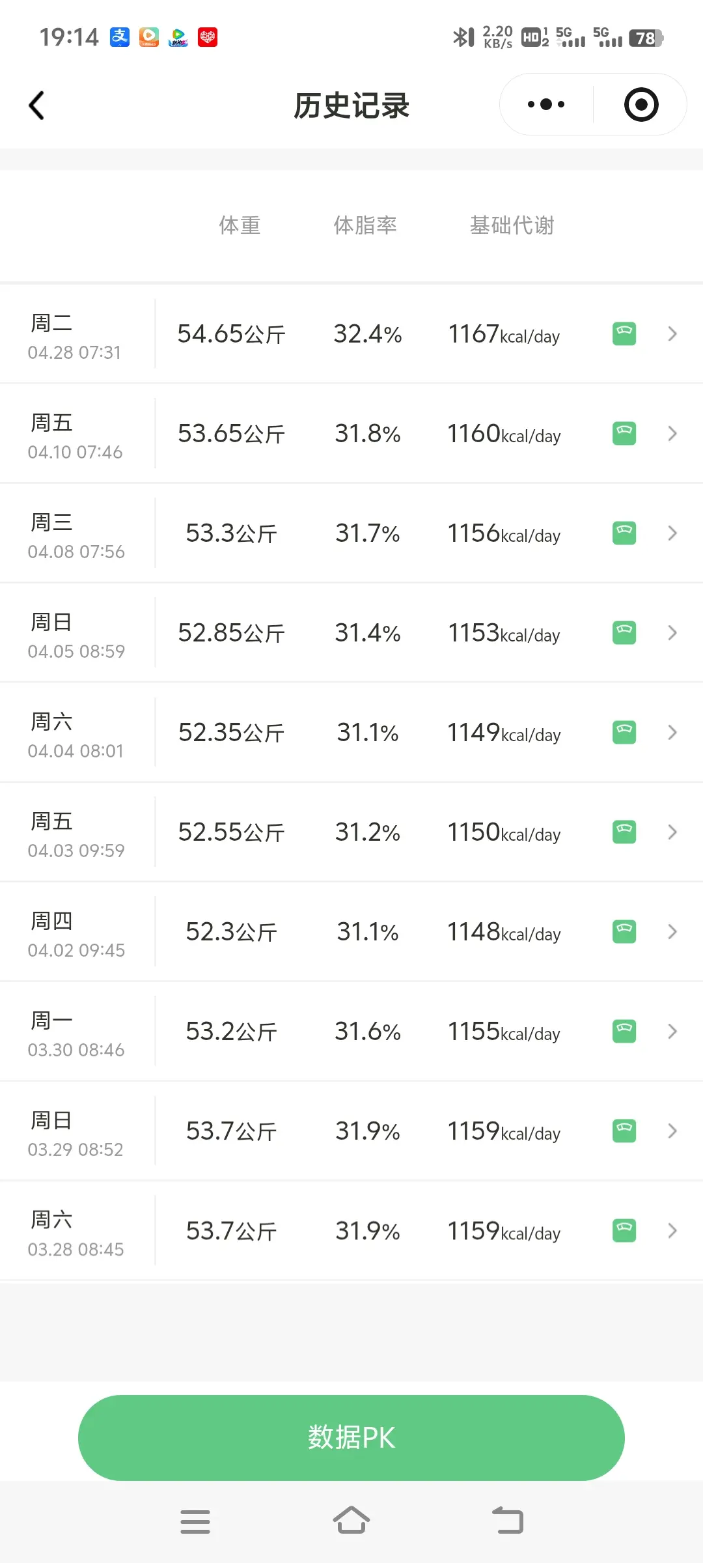The height and width of the screenshot is (1563, 703).
Task: Tap the scale icon on 04.10 record
Action: [x=624, y=434]
